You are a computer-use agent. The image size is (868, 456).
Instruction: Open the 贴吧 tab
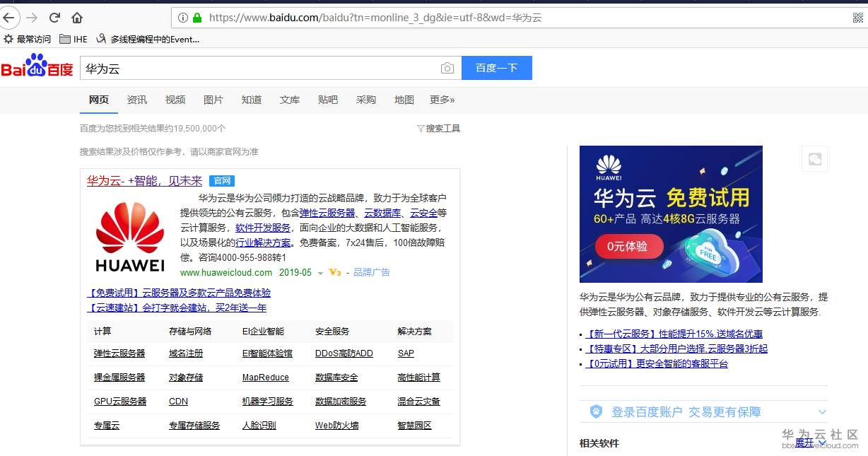(x=328, y=100)
